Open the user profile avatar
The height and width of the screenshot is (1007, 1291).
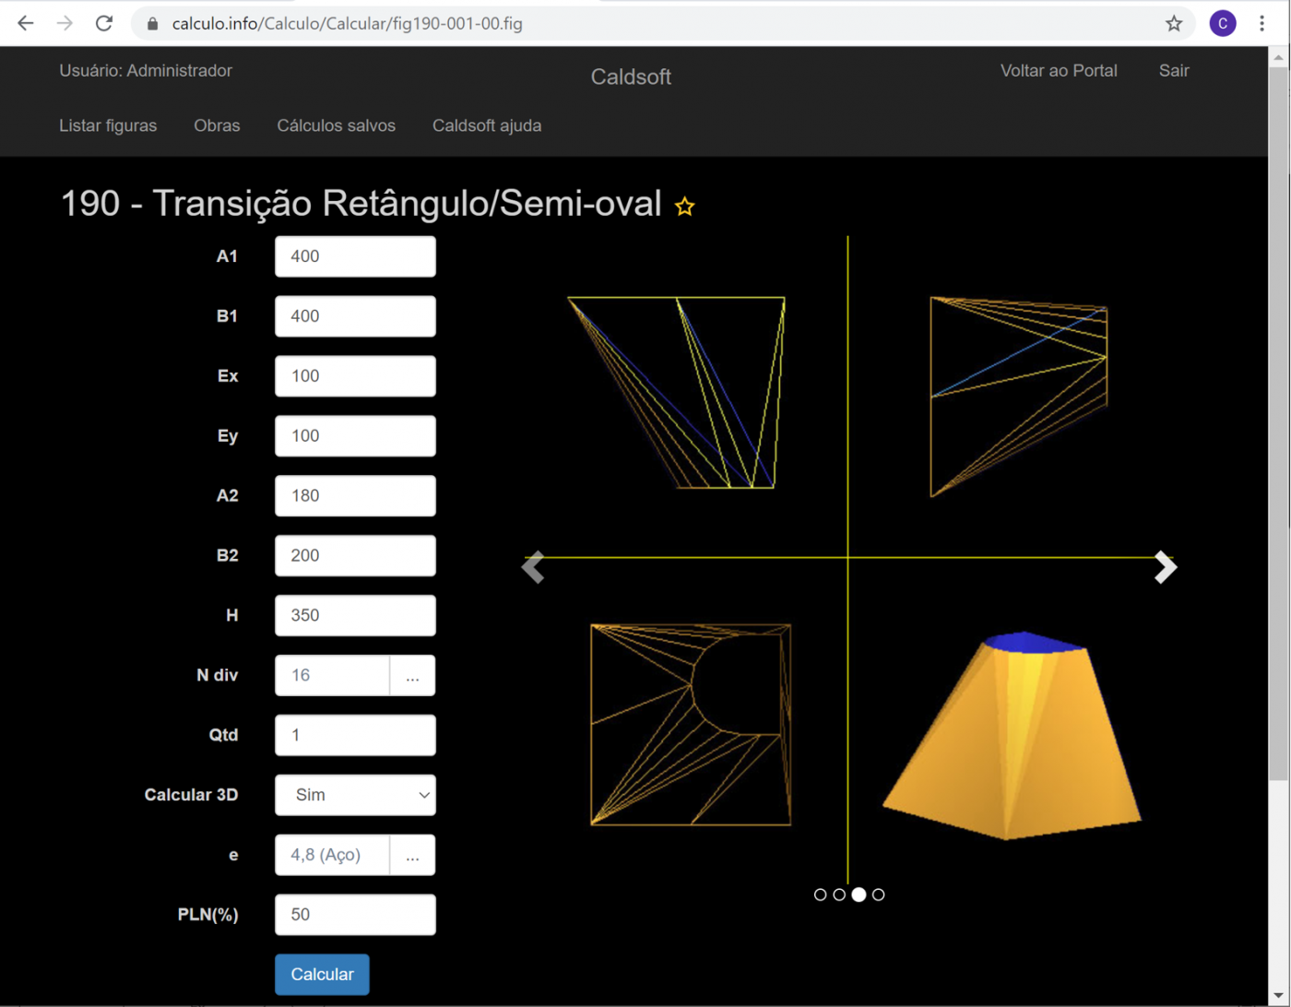(1222, 24)
